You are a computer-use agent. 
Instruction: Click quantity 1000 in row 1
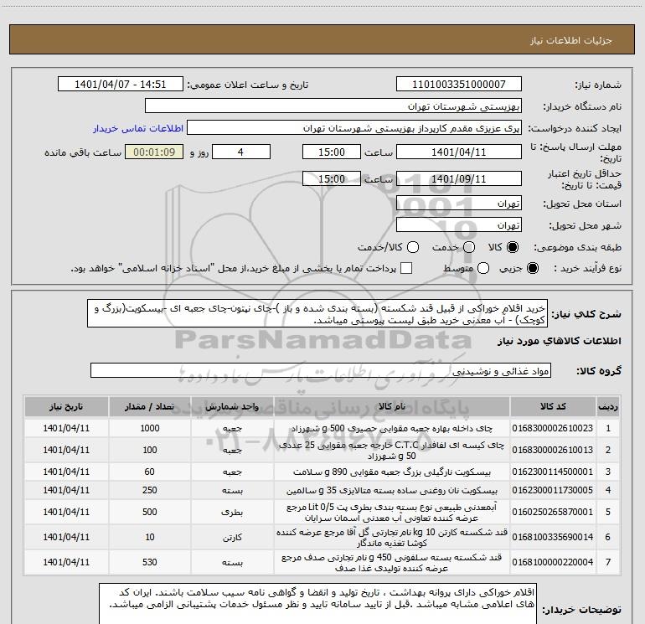pos(150,428)
